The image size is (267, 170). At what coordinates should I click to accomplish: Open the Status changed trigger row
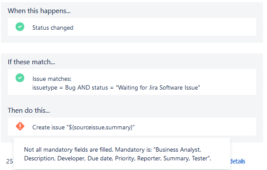point(132,27)
